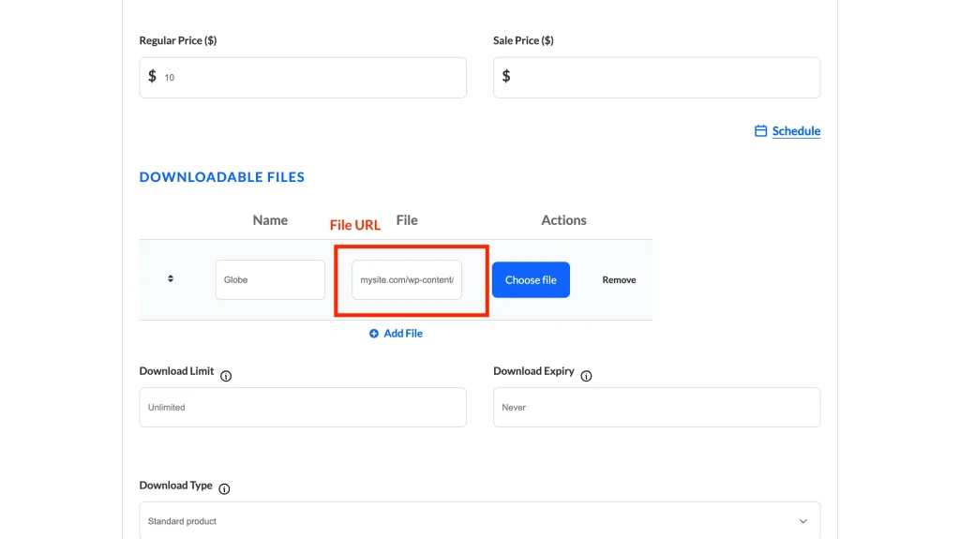
Task: Click the dollar sign in Regular Price
Action: click(x=152, y=76)
